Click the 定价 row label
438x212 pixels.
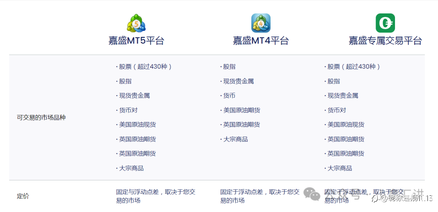point(23,196)
